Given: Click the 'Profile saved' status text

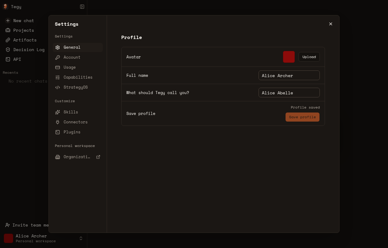Looking at the screenshot, I should (305, 107).
